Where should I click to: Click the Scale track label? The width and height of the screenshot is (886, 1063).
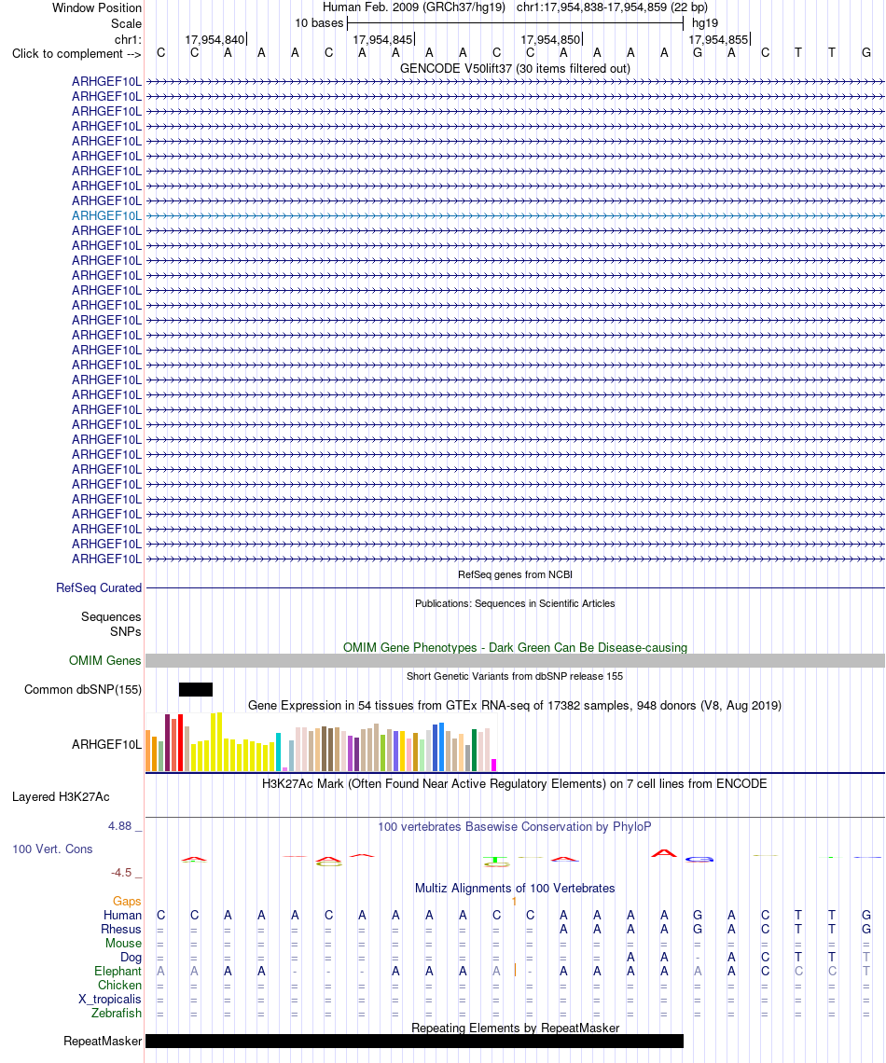coord(126,23)
